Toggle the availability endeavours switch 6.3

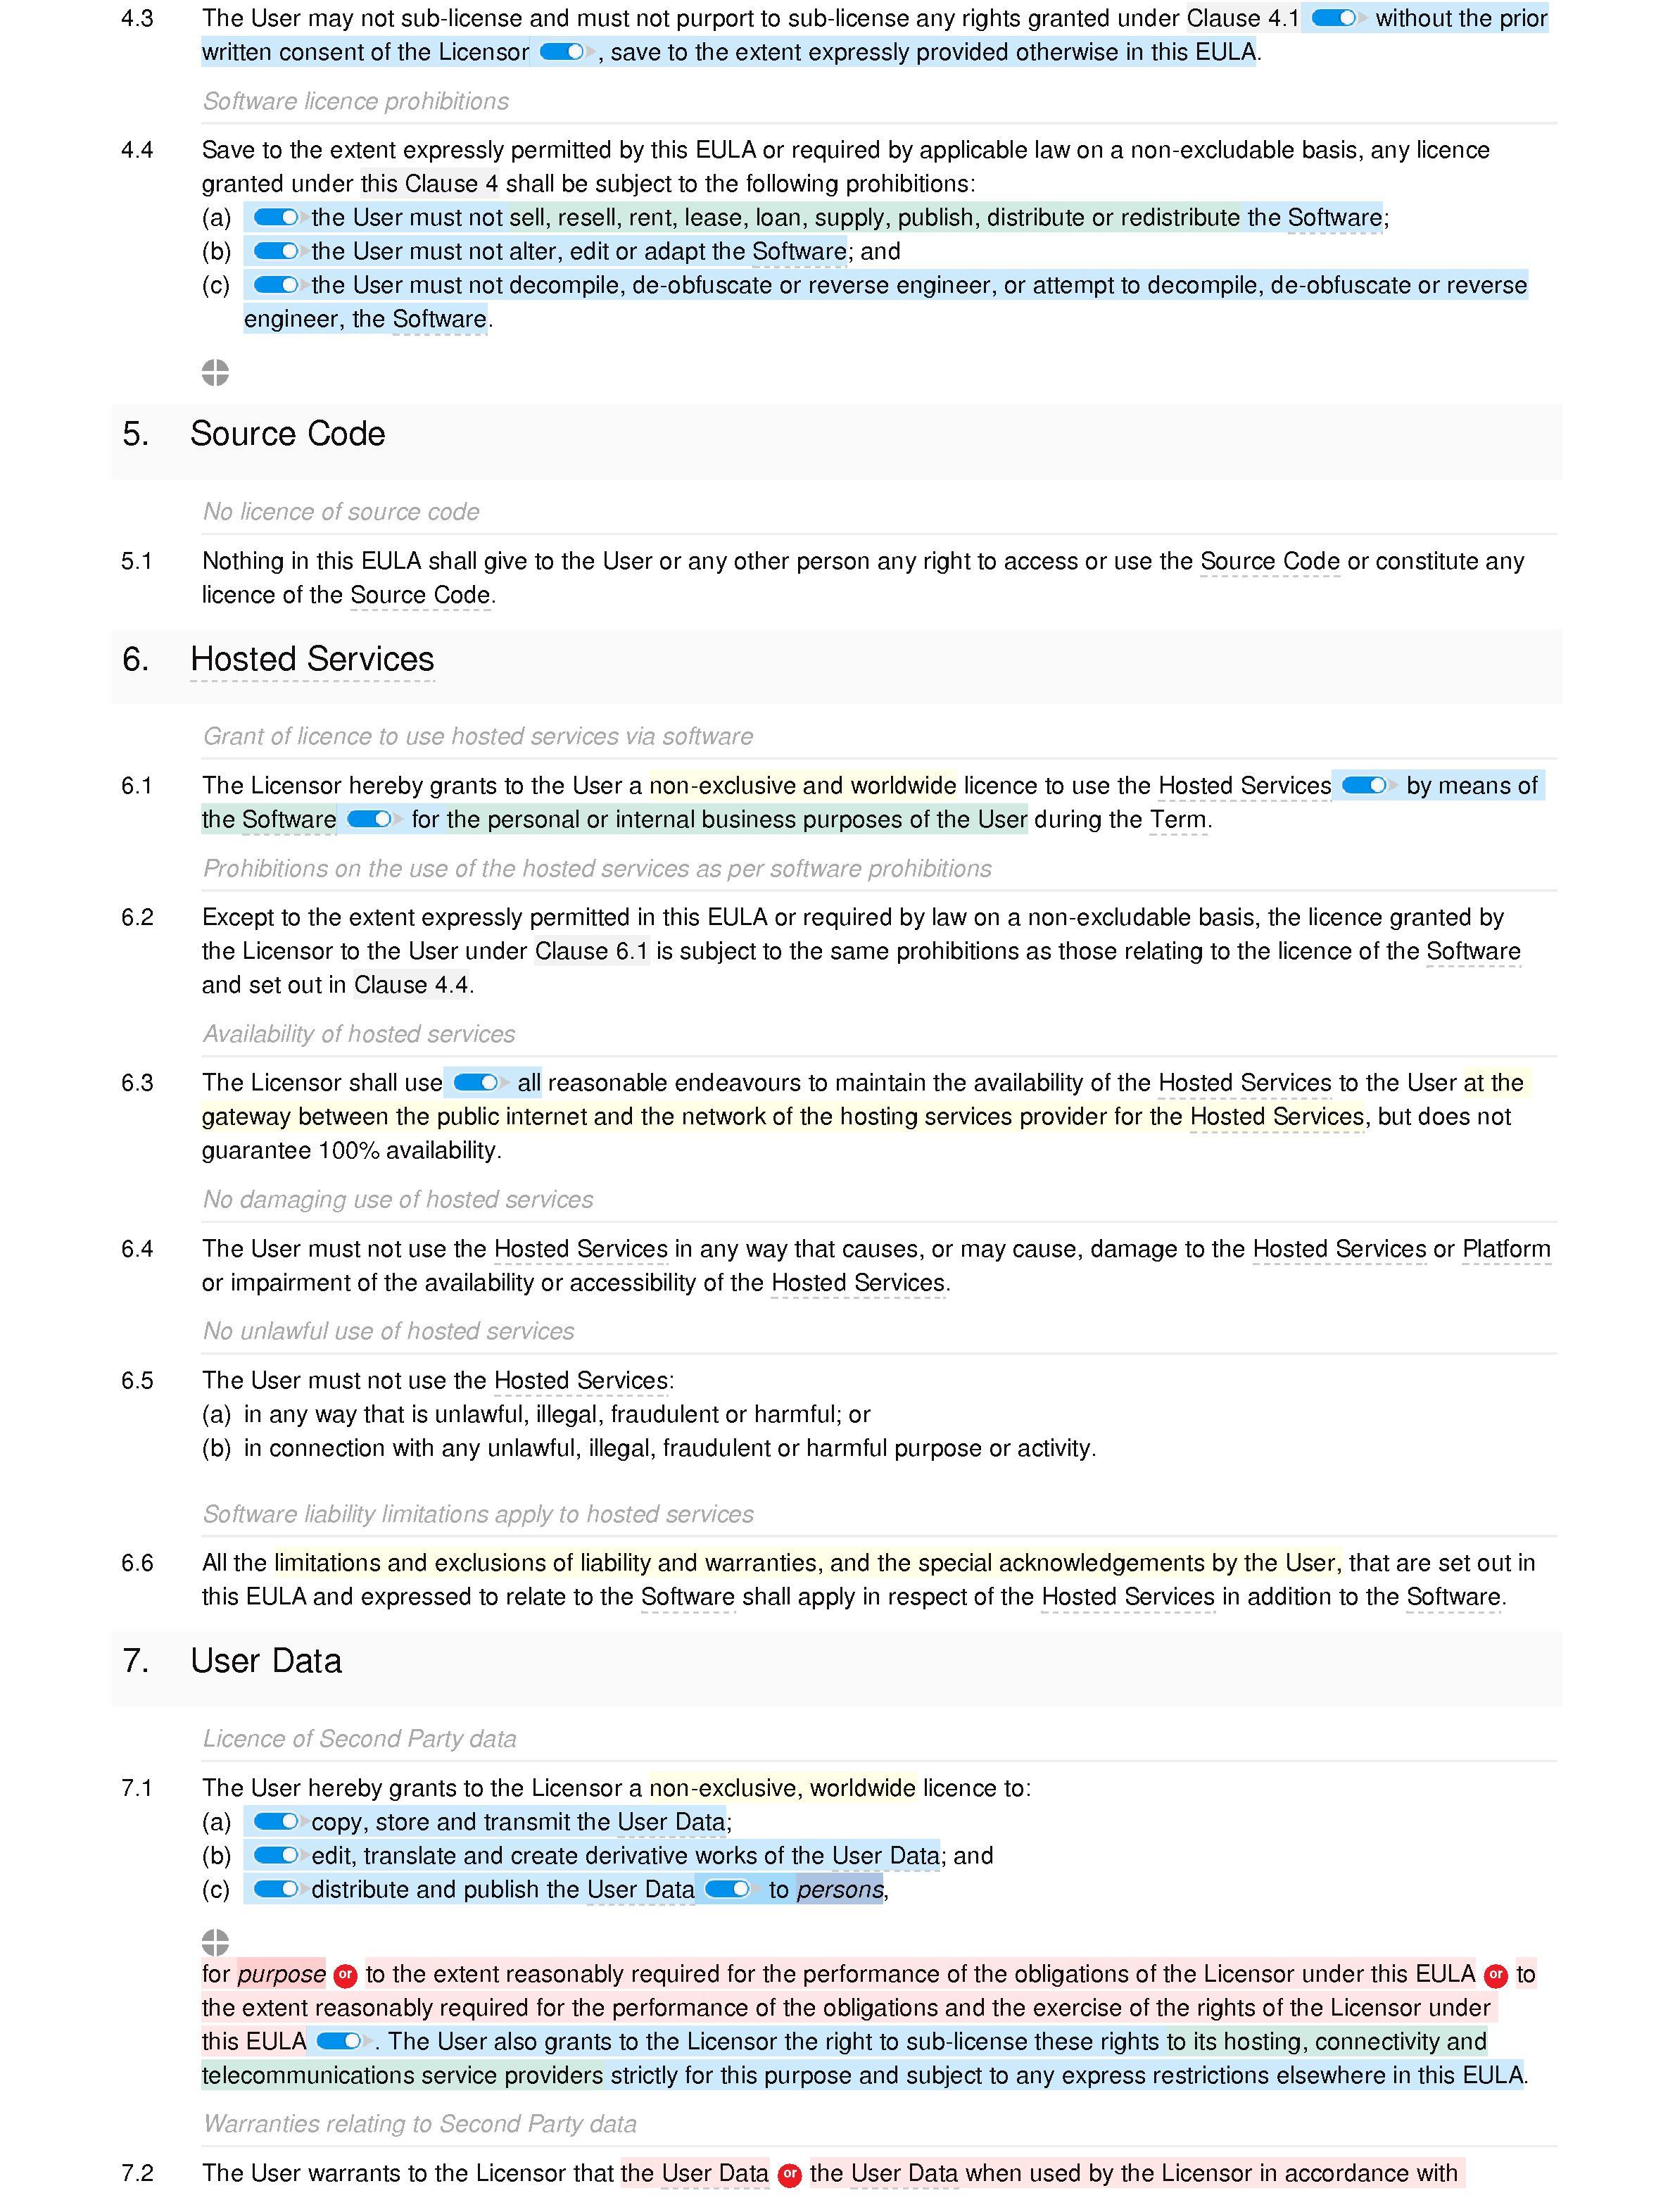point(480,1081)
